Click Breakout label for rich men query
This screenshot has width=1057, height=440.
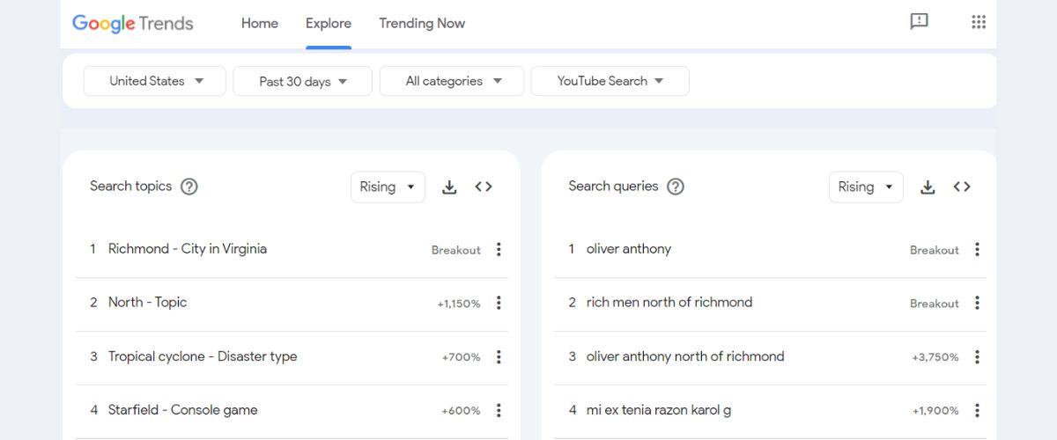click(x=935, y=304)
